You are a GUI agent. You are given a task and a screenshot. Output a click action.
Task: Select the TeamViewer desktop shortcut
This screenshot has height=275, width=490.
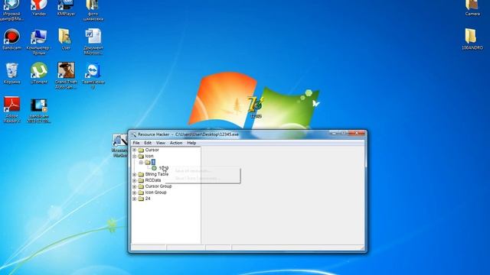pos(93,76)
